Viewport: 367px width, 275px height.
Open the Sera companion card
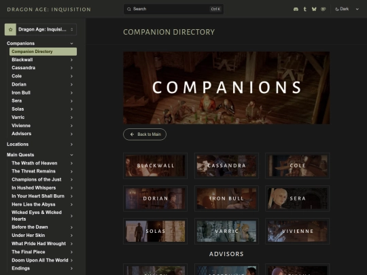point(298,198)
